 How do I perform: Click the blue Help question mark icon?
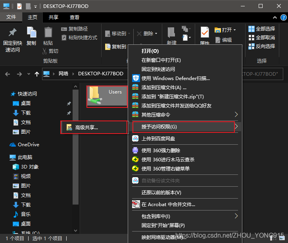point(283,17)
